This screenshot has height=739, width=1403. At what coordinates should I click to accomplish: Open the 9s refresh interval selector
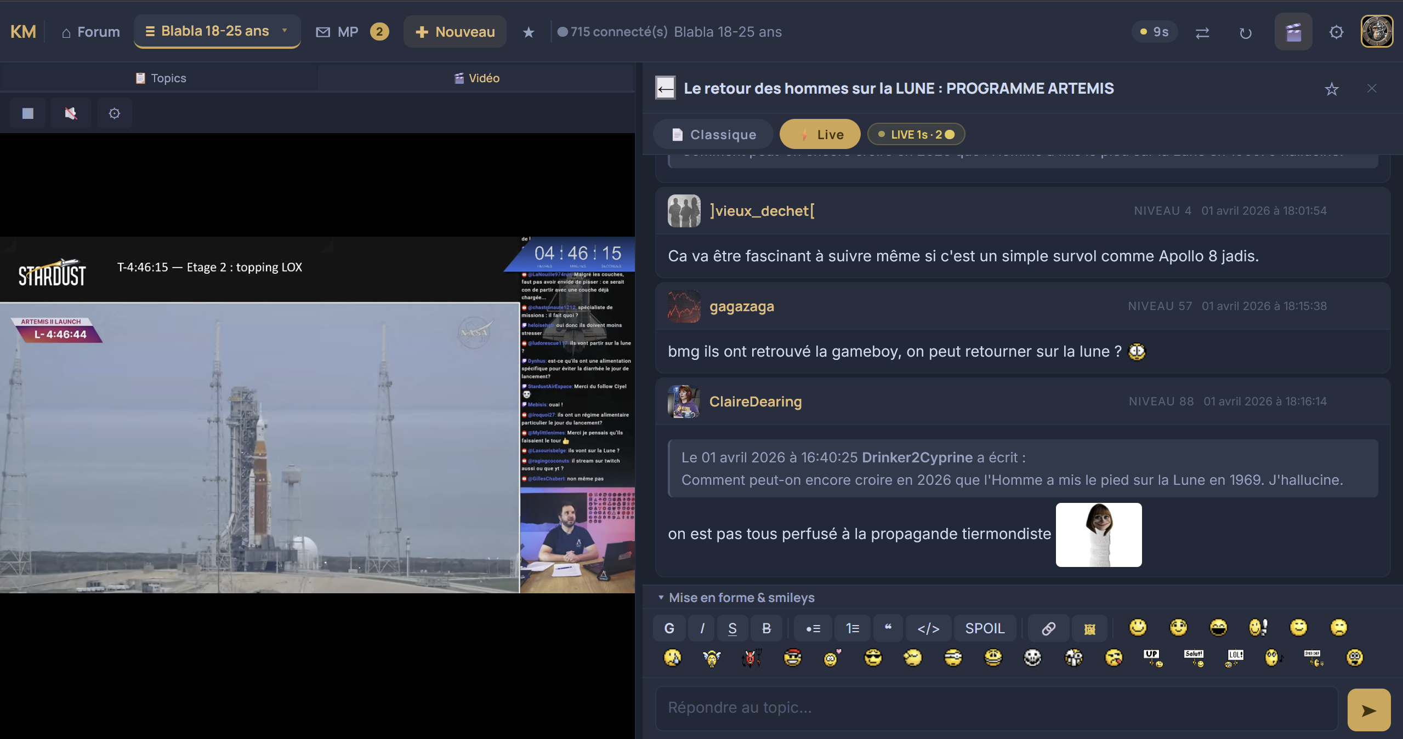(1155, 32)
